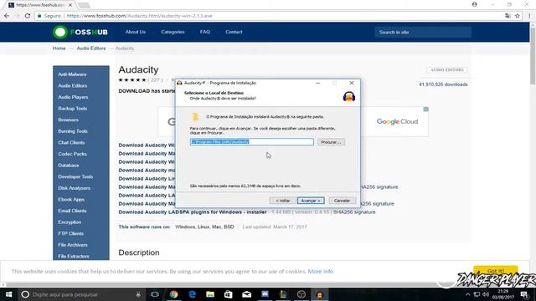The image size is (536, 301).
Task: Reload the page with refresh icon
Action: pyautogui.click(x=28, y=16)
